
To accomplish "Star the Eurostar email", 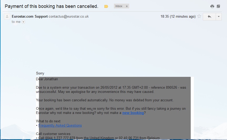I will [199, 17].
